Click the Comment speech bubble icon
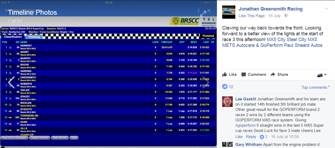This screenshot has height=148, width=335. [x=244, y=75]
